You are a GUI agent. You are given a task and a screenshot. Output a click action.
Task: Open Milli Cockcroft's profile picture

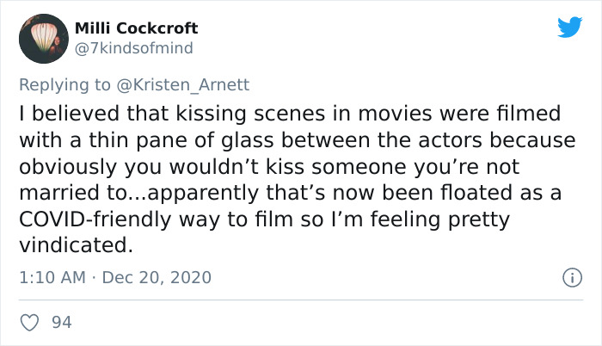(43, 39)
